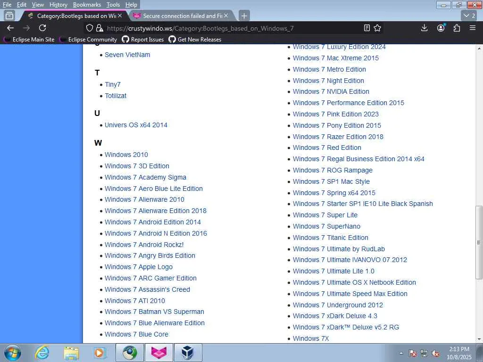Image resolution: width=483 pixels, height=362 pixels.
Task: Open Windows Media Player on taskbar
Action: [100, 353]
